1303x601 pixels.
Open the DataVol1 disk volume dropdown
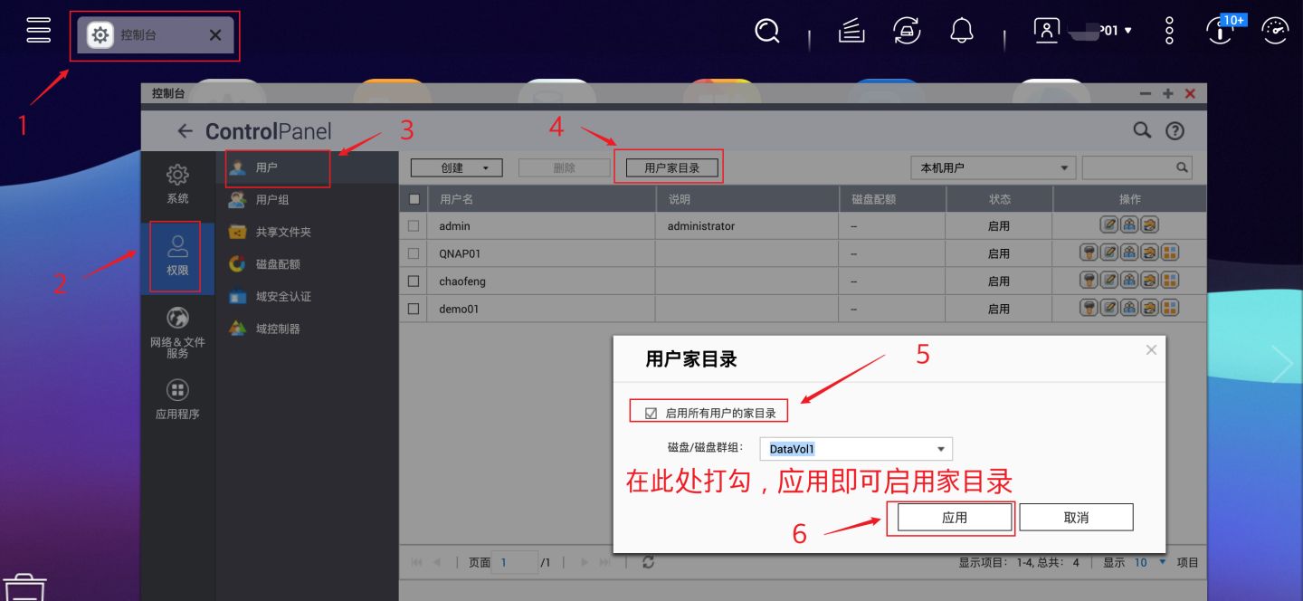click(x=941, y=448)
